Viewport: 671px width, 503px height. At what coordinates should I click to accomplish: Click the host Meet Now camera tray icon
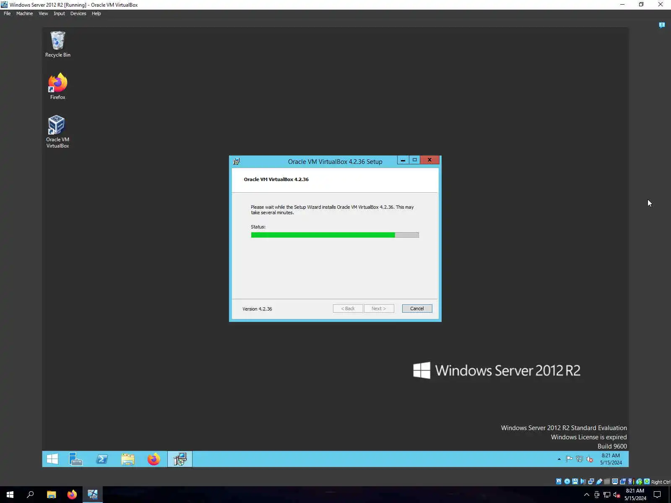point(597,495)
